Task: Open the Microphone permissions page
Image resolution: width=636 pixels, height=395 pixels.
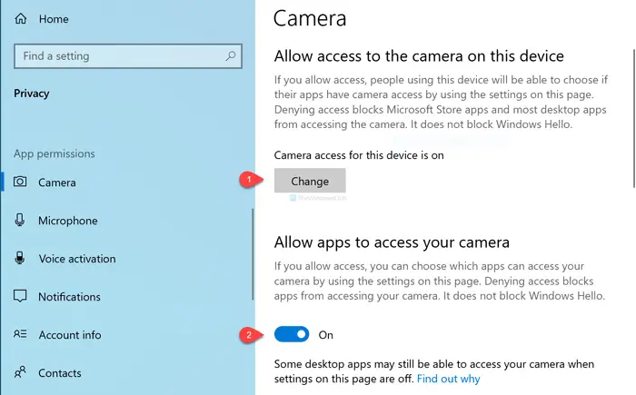Action: [67, 221]
